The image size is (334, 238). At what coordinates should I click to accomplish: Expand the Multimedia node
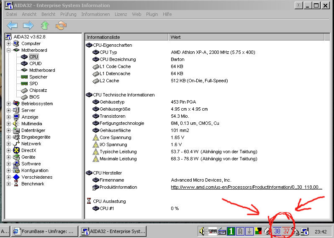pos(8,124)
